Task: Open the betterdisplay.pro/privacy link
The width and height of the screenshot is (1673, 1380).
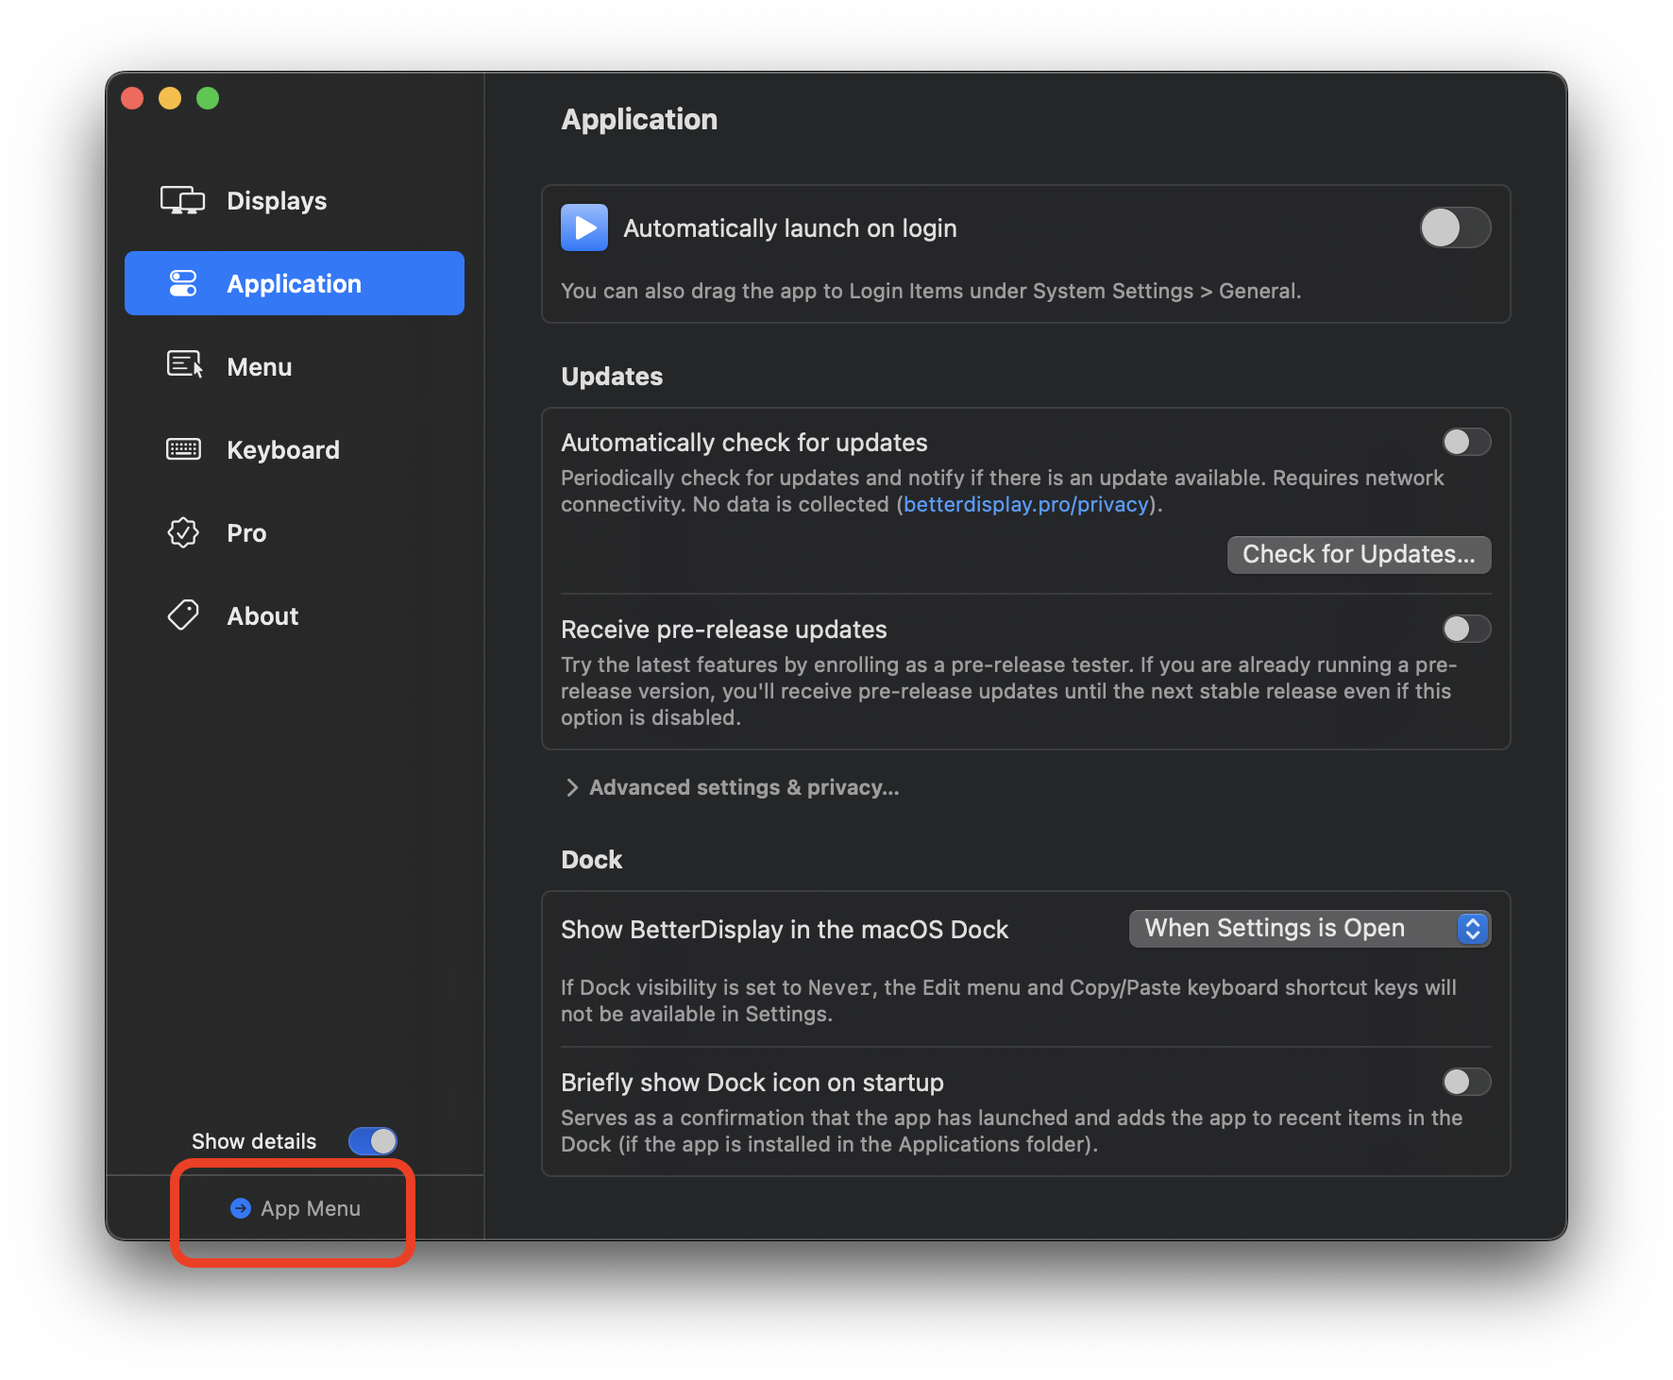Action: click(1025, 504)
